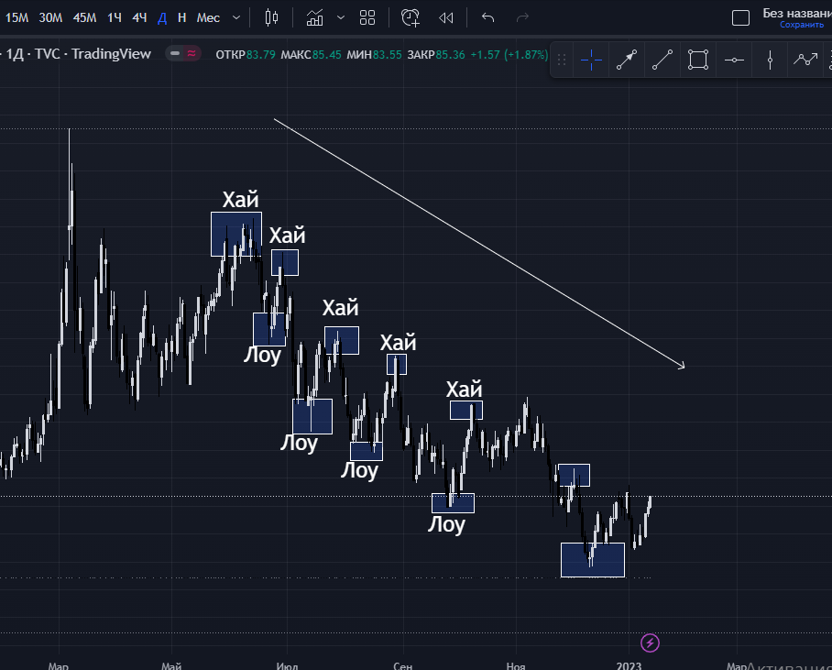Expand the indicator templates dropdown arrow

341,17
